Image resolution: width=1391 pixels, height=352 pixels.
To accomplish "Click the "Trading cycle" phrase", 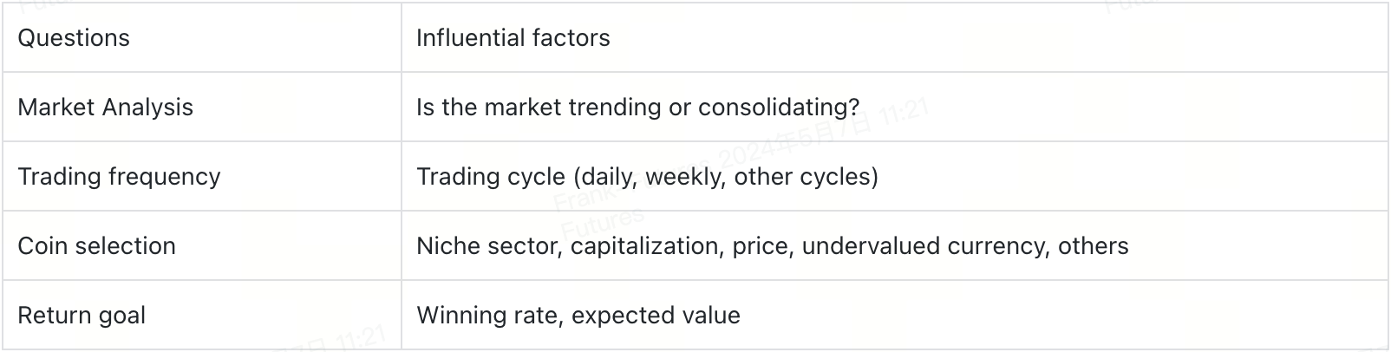I will coord(490,177).
